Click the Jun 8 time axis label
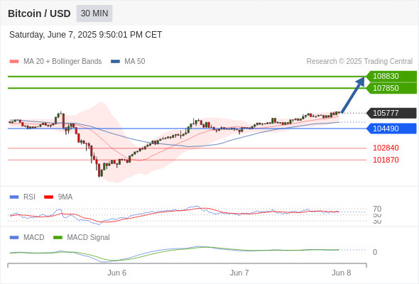Image resolution: width=419 pixels, height=284 pixels. (x=342, y=273)
